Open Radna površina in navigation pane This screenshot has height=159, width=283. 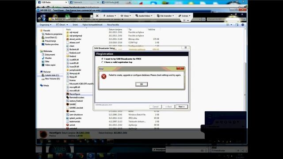(x=50, y=44)
